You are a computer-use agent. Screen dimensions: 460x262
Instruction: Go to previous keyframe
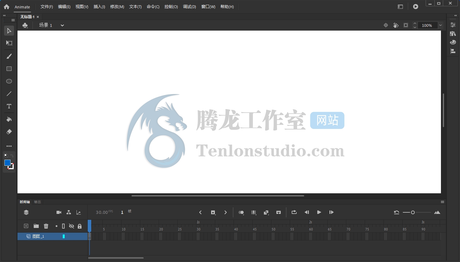tap(200, 212)
